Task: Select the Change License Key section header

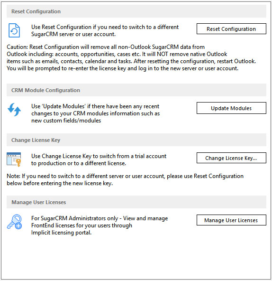Action: click(136, 140)
